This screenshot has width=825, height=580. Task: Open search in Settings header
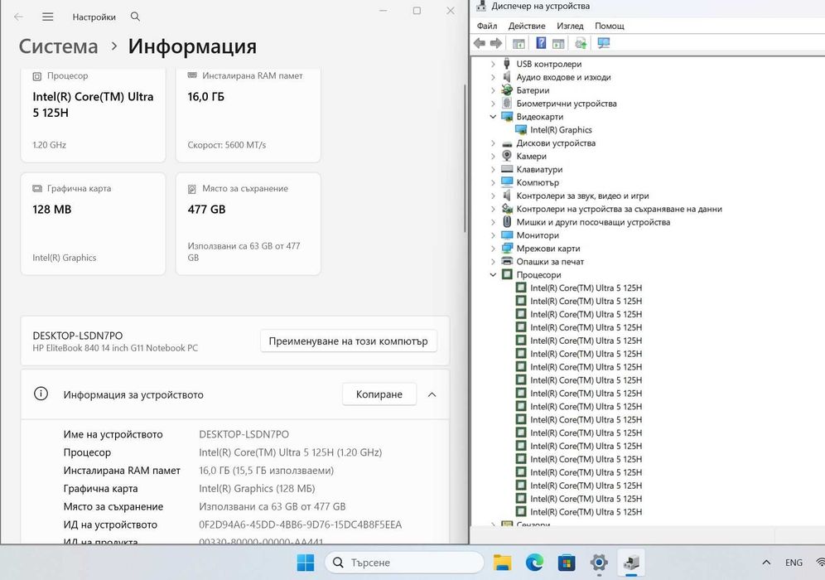[135, 17]
